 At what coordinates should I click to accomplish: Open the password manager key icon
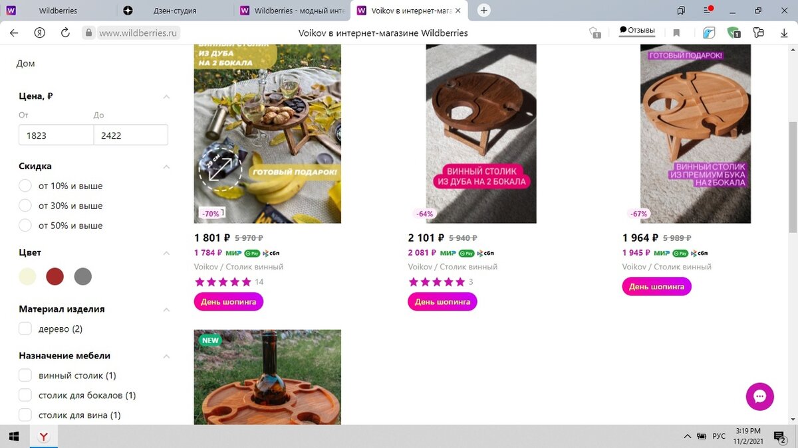pos(758,33)
